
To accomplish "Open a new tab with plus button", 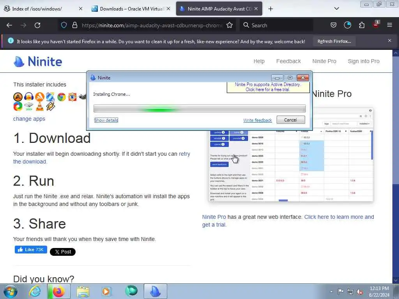I will tap(270, 9).
